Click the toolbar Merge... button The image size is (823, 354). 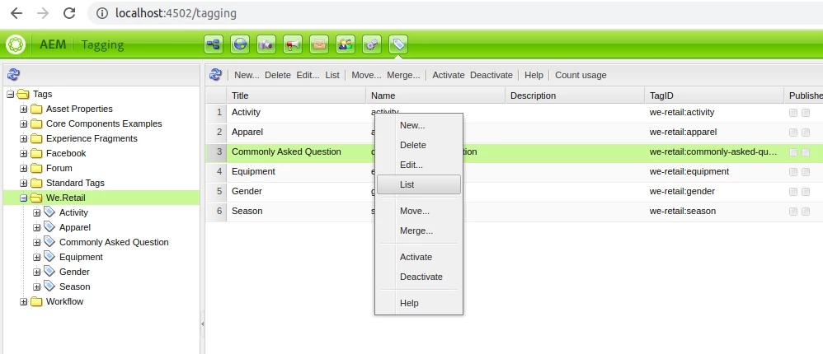pyautogui.click(x=403, y=75)
